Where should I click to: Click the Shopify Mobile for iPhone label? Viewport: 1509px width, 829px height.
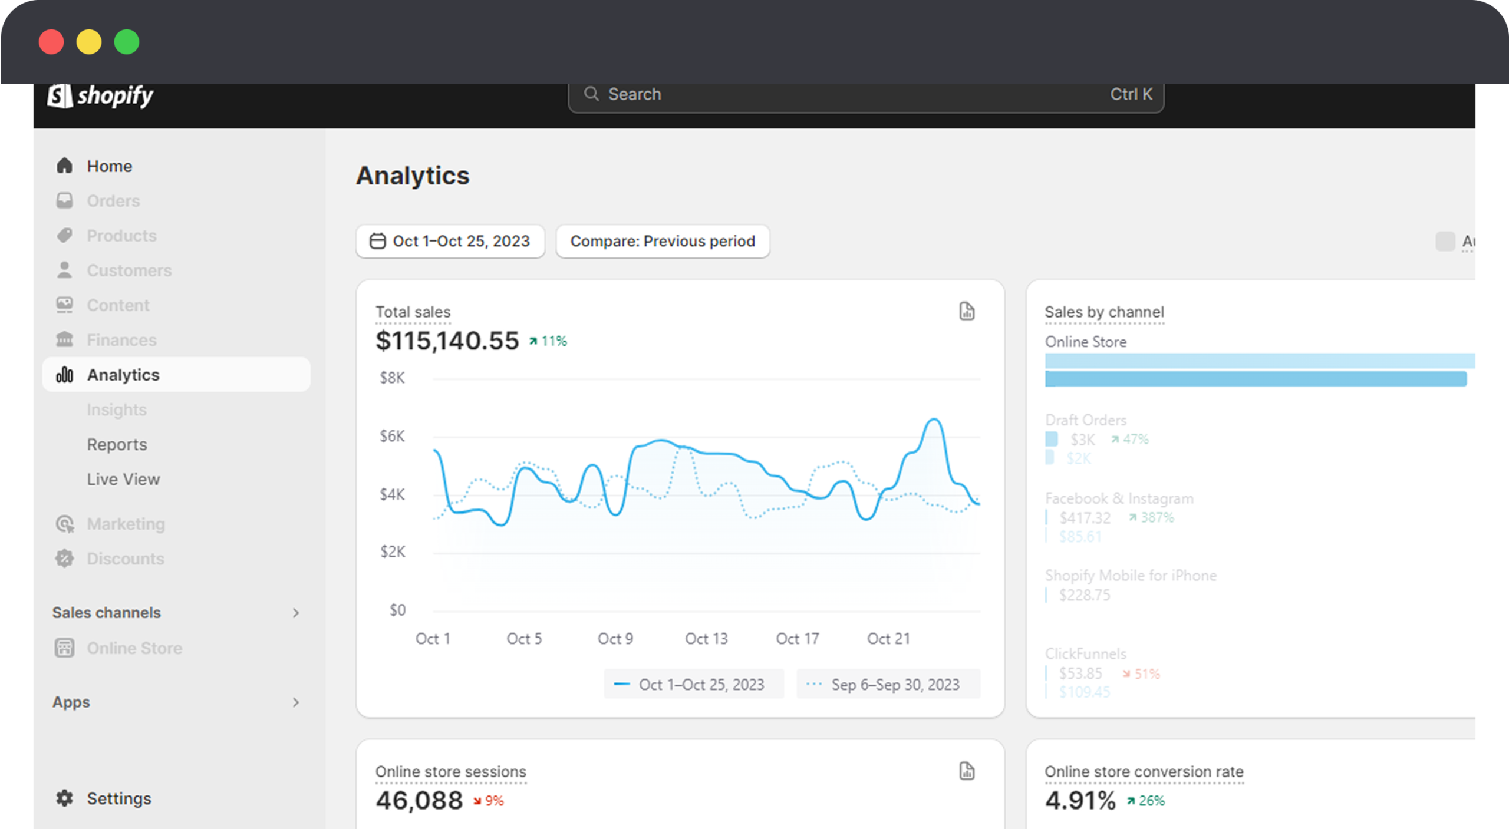pos(1131,575)
